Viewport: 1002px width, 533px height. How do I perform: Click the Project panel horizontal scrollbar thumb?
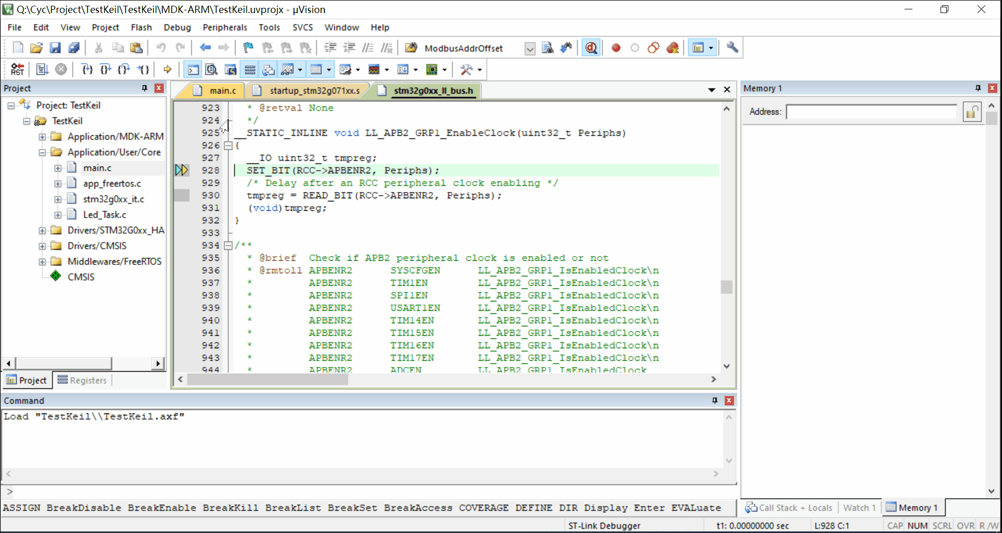tap(64, 363)
